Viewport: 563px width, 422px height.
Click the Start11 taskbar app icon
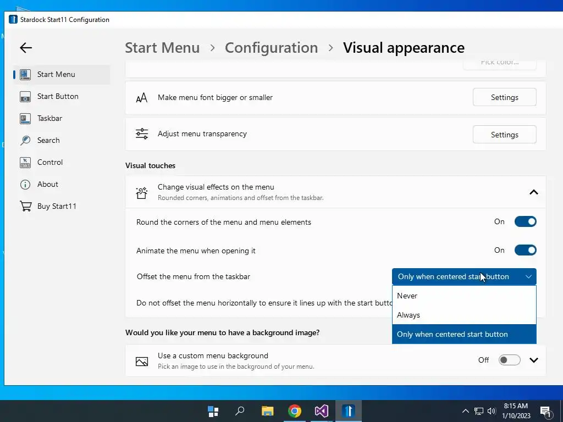click(348, 411)
